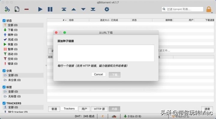The width and height of the screenshot is (216, 119).
Task: Select the 完成 (0) status filter
Action: pyautogui.click(x=23, y=39)
